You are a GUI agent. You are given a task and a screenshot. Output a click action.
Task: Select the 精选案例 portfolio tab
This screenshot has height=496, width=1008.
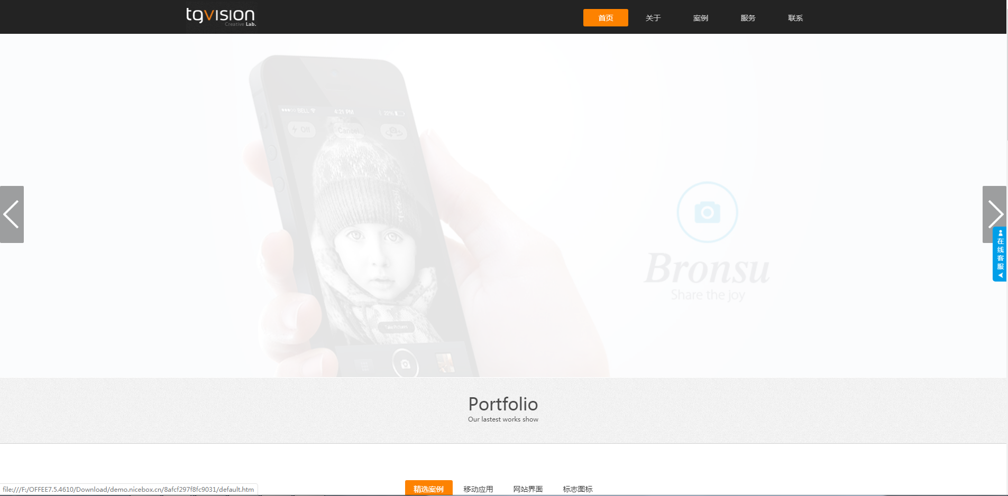click(x=429, y=489)
